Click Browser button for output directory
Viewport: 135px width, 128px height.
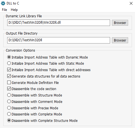(120, 40)
